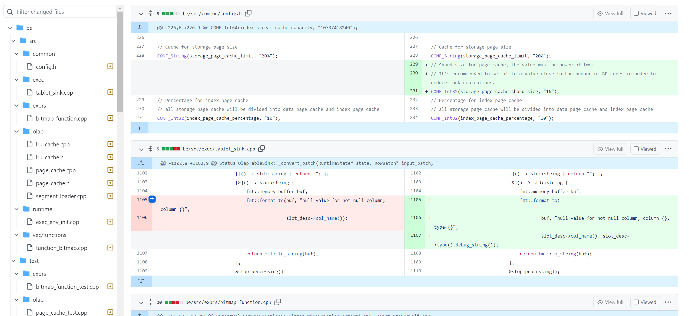
Task: Mark bitmap_function.cpp as Viewed
Action: point(645,302)
